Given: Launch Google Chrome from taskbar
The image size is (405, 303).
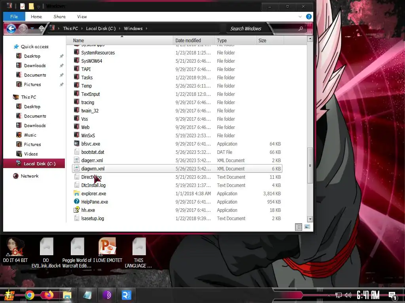Looking at the screenshot, I should coord(30,295).
